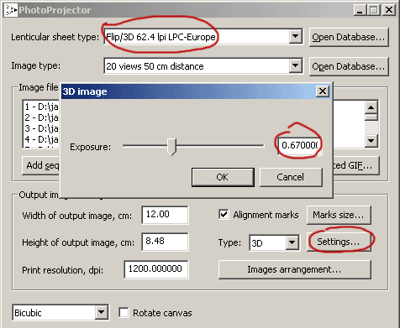
Task: Click Height of output image field
Action: 165,242
